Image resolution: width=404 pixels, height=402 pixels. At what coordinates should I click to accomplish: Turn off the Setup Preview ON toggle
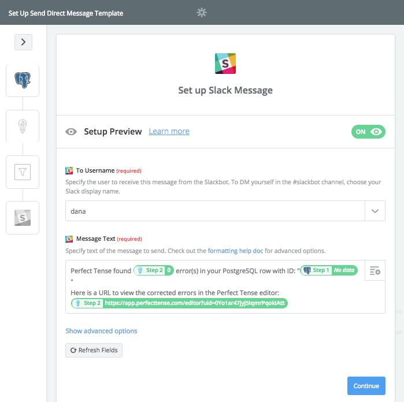click(368, 132)
